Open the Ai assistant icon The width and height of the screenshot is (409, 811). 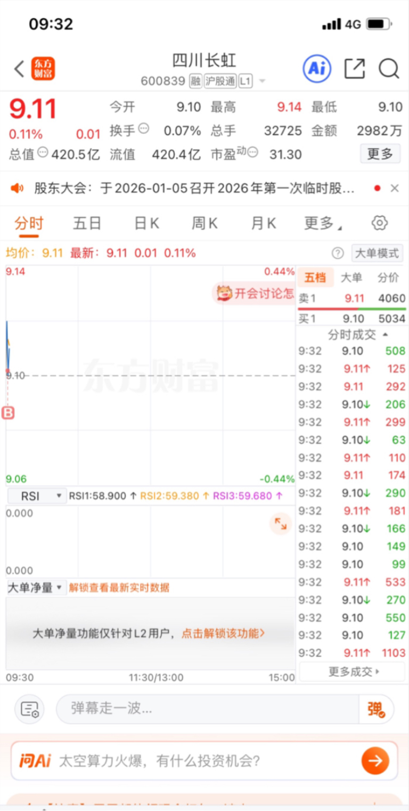click(317, 68)
